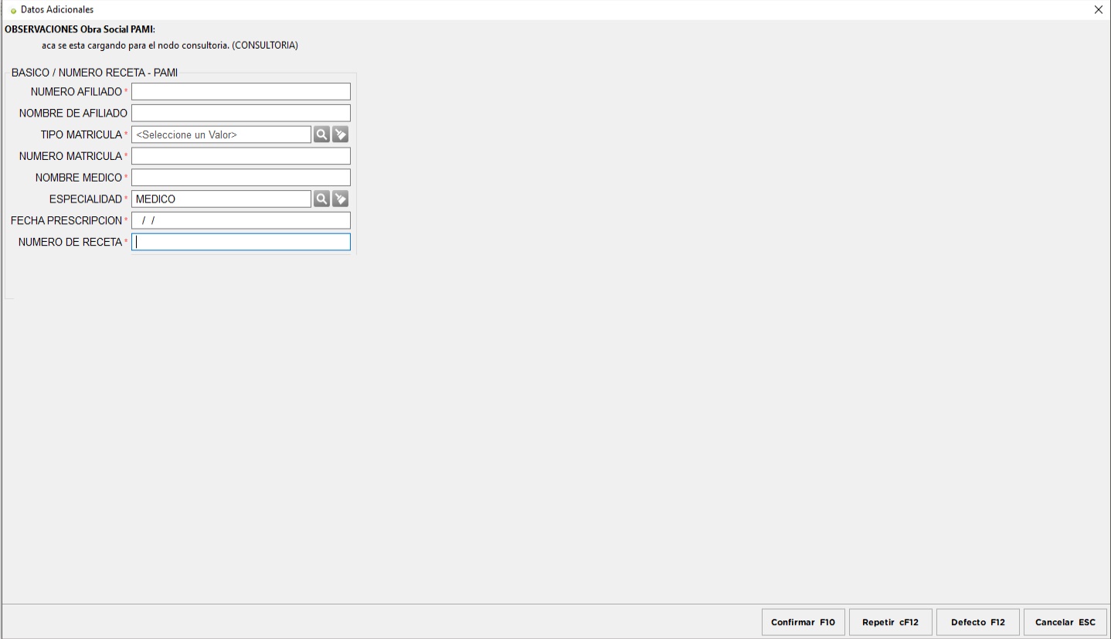The width and height of the screenshot is (1111, 639).
Task: Hit the Cancelar ESC button
Action: pyautogui.click(x=1065, y=622)
